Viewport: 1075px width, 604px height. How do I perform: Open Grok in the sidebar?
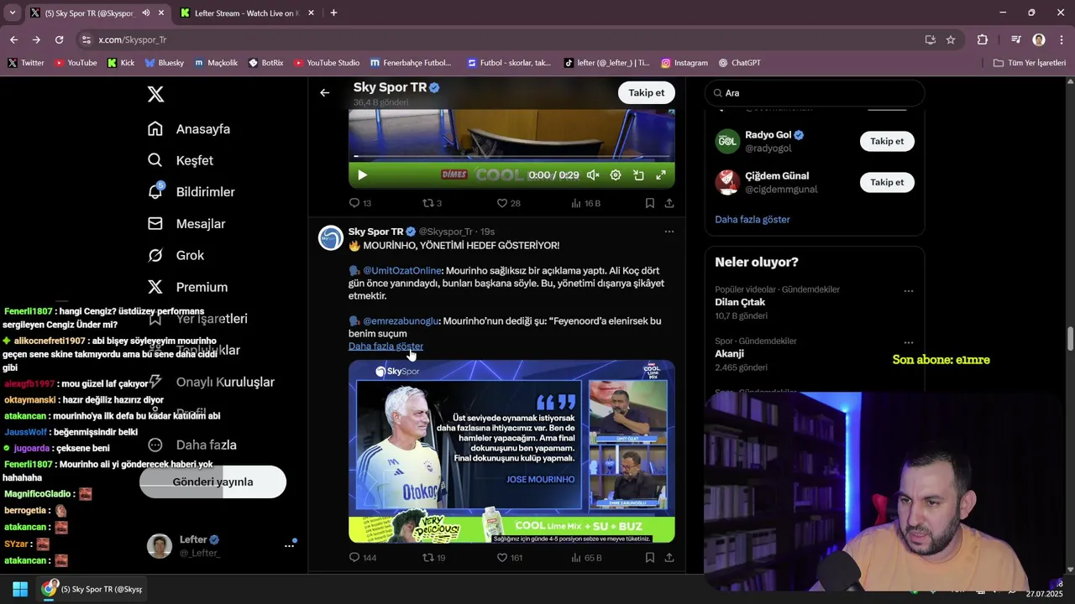[176, 255]
